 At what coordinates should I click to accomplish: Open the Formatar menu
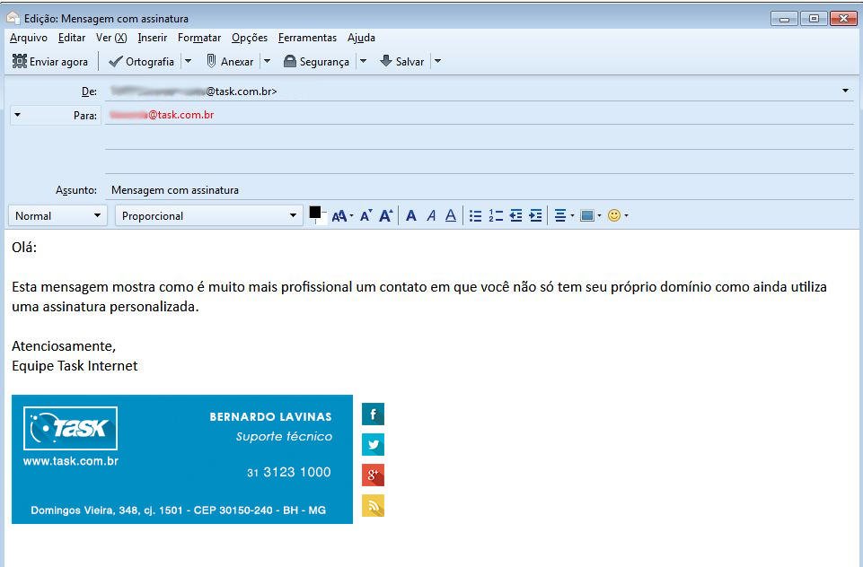198,38
